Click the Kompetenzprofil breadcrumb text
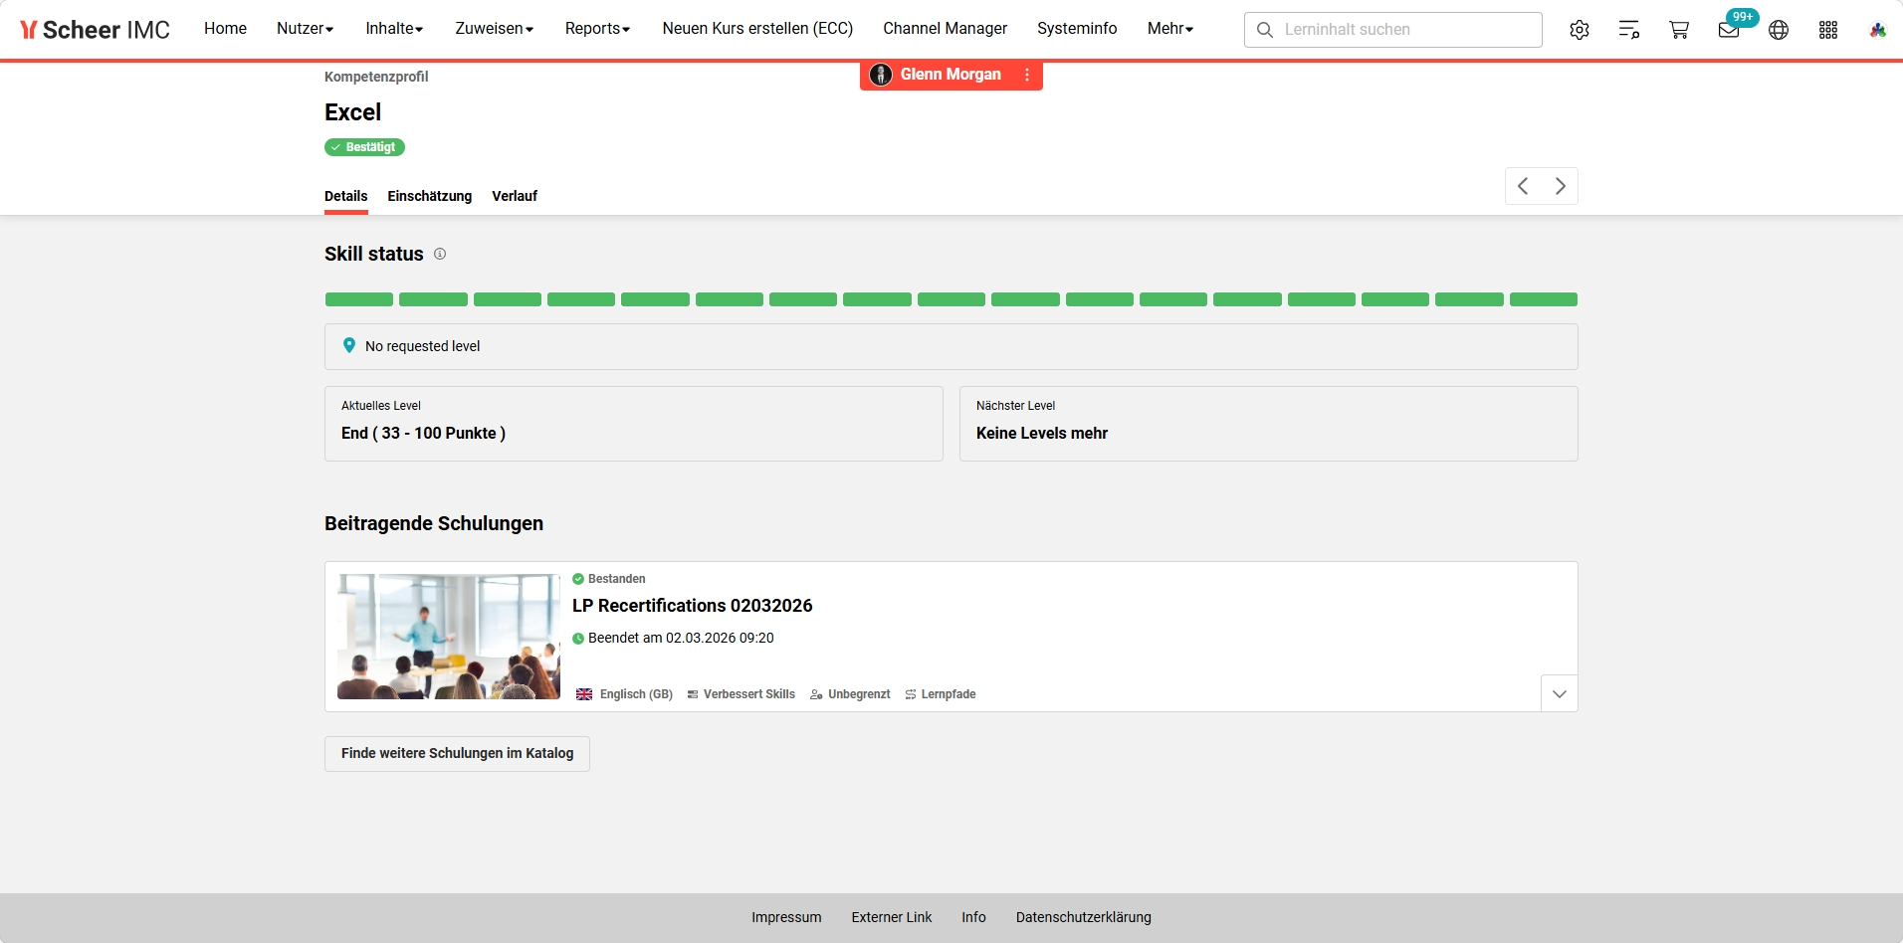 [376, 77]
